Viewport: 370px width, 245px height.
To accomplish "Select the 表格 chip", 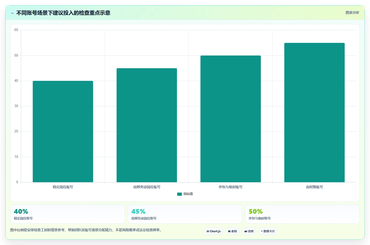I will point(232,231).
